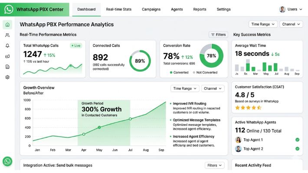This screenshot has height=173, width=308.
Task: Switch to the Real-time Stats tab
Action: point(119,9)
